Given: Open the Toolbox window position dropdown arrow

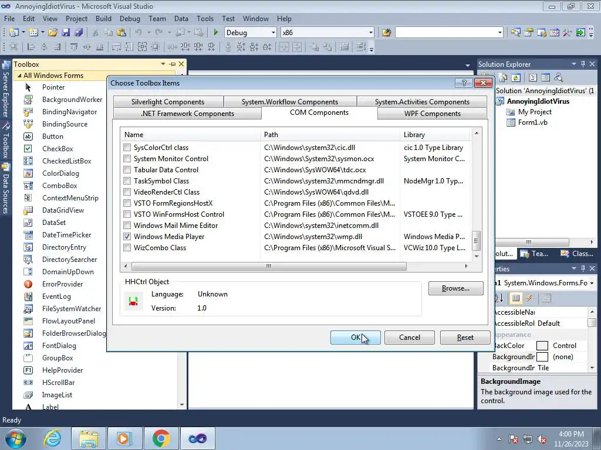Looking at the screenshot, I should [x=163, y=64].
